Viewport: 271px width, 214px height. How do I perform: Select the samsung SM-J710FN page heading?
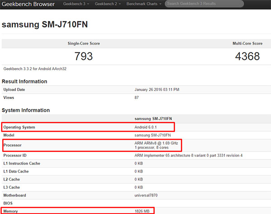[x=45, y=24]
